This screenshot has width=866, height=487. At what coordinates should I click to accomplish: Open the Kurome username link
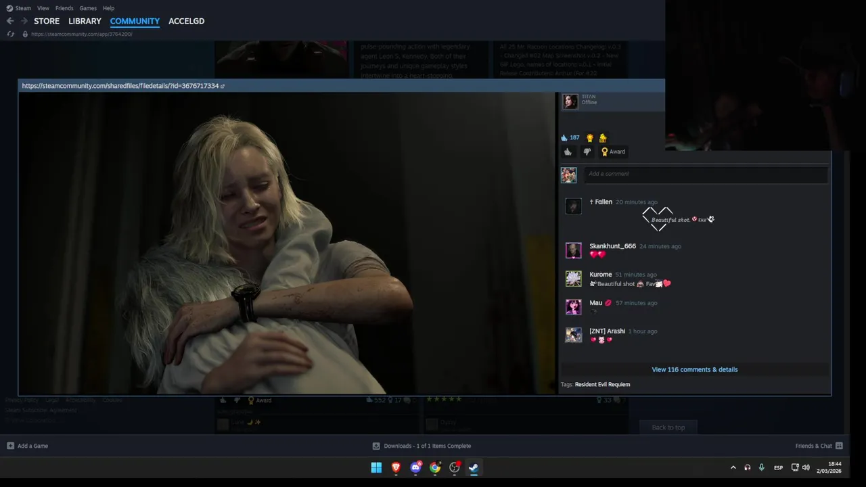[600, 275]
